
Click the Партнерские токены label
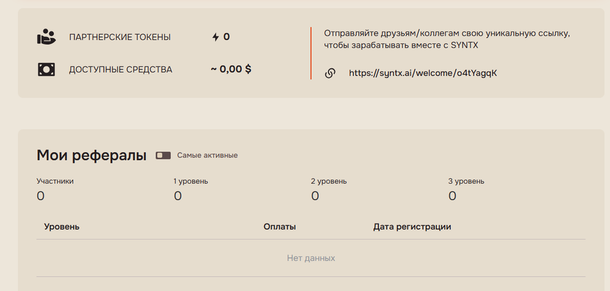point(120,37)
